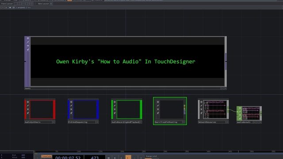Viewport: 283px width, 159px height.
Task: Click bottom flag on audiodevout1 node
Action: point(240,118)
